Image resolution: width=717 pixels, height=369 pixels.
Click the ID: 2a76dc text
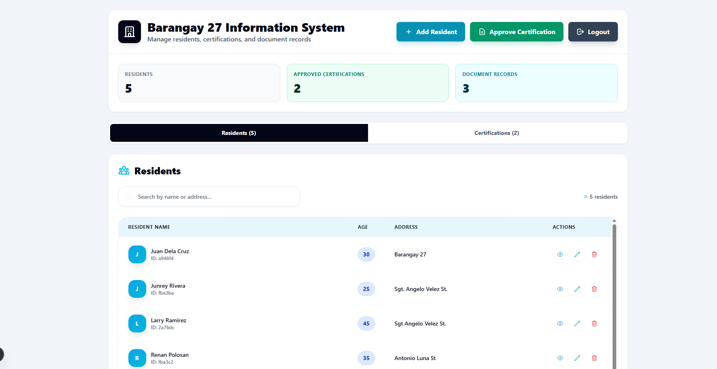[162, 328]
